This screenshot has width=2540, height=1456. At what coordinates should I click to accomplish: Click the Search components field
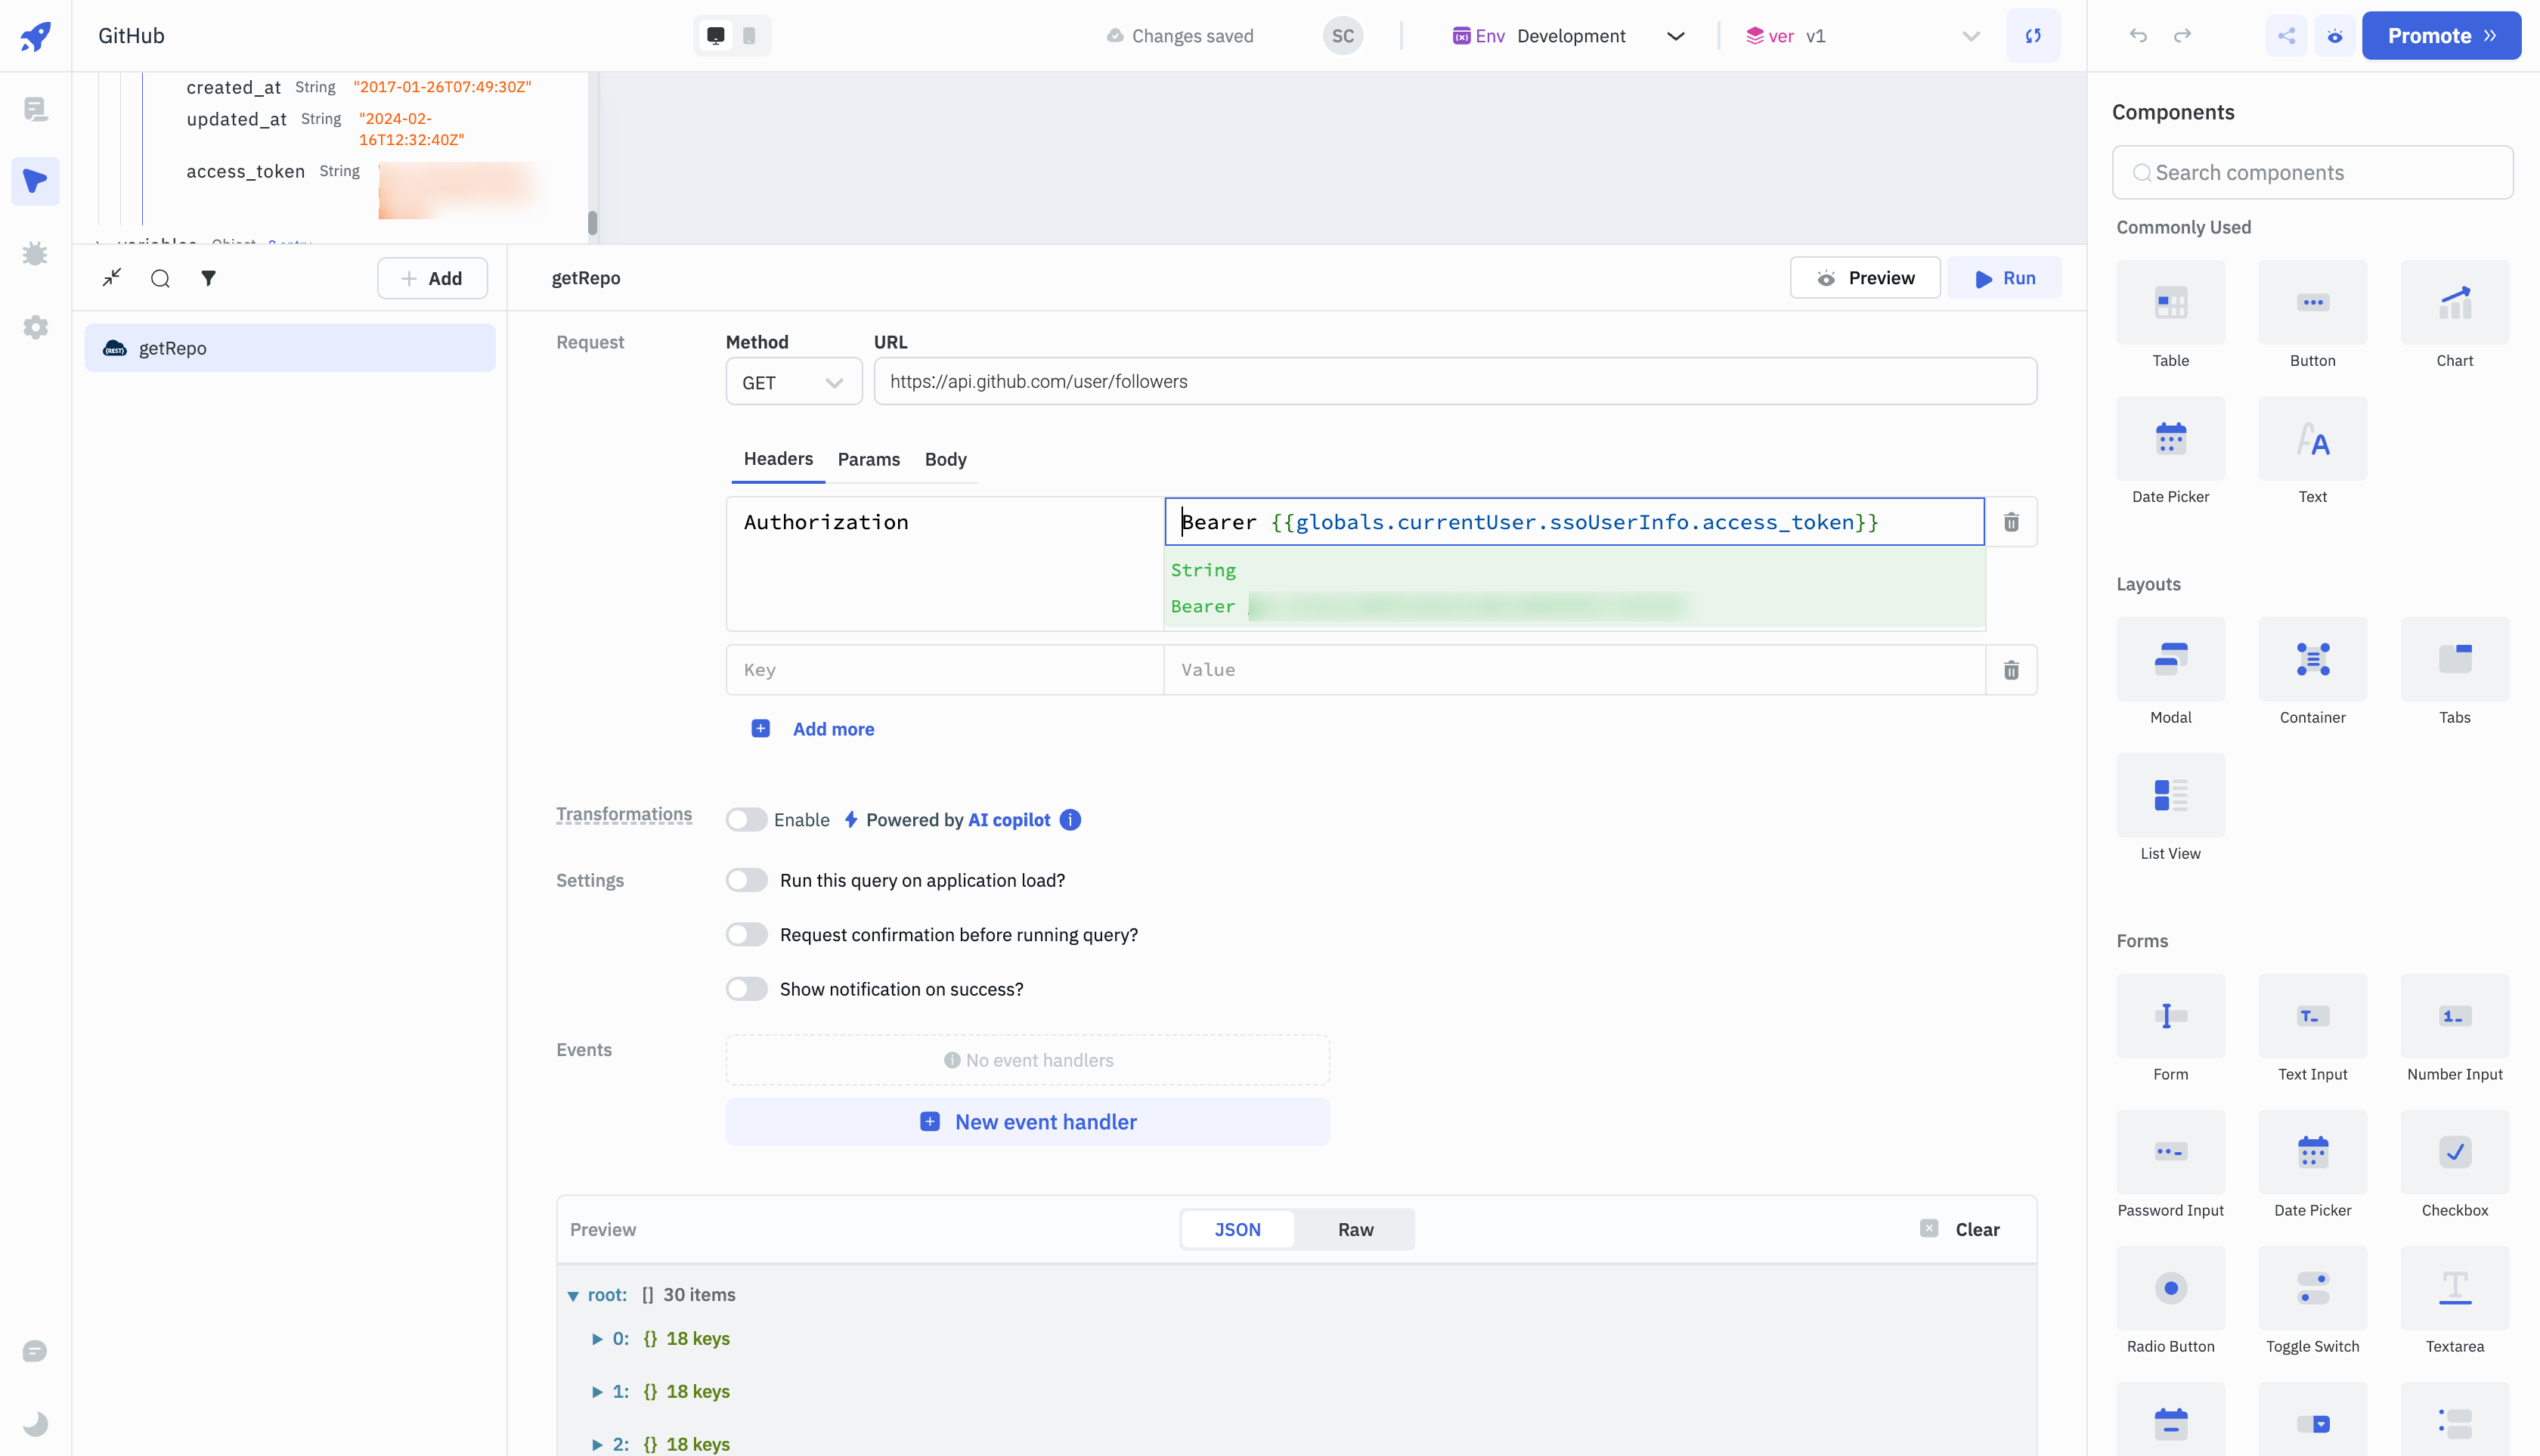click(2312, 172)
